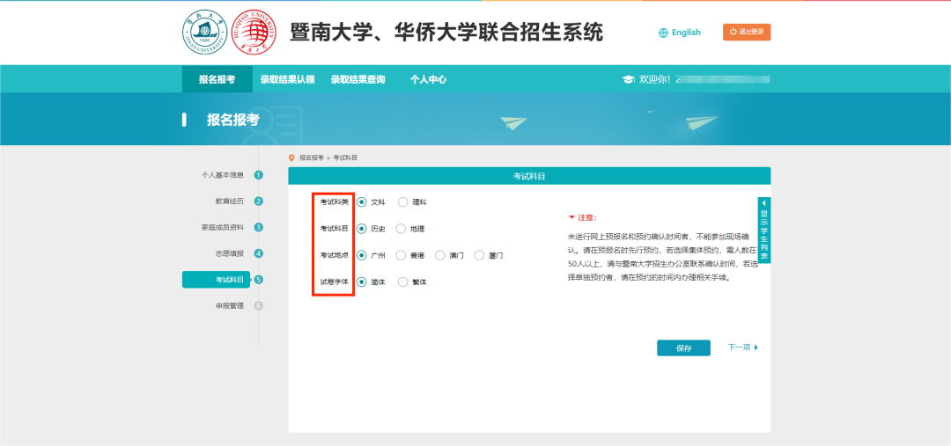The image size is (951, 446).
Task: Click the 保存 save button
Action: pos(683,347)
